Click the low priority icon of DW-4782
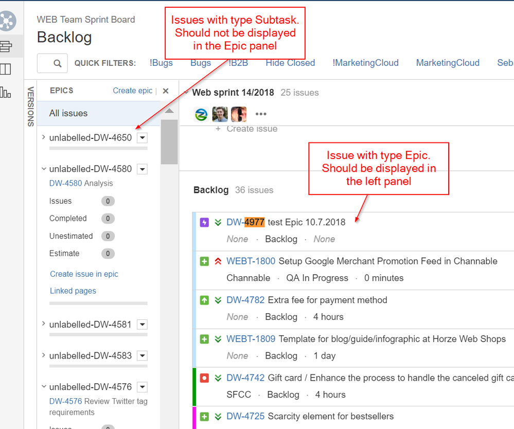Image resolution: width=514 pixels, height=429 pixels. 218,300
